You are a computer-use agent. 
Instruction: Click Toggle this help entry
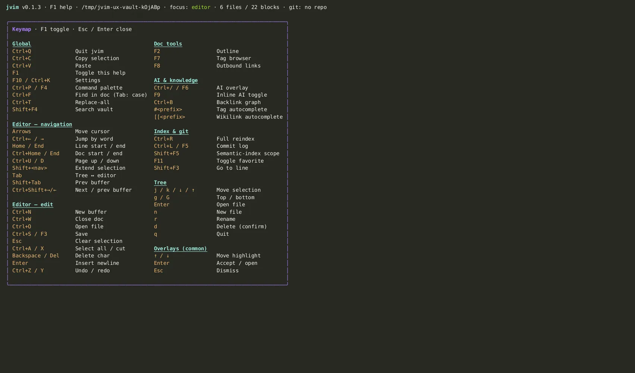click(x=69, y=73)
